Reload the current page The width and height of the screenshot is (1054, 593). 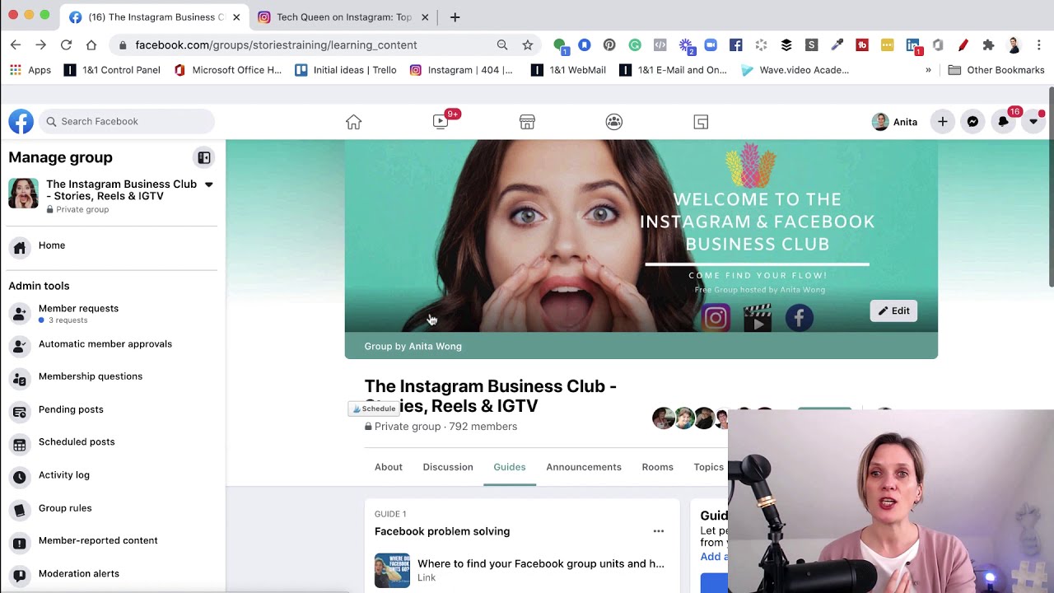(66, 44)
